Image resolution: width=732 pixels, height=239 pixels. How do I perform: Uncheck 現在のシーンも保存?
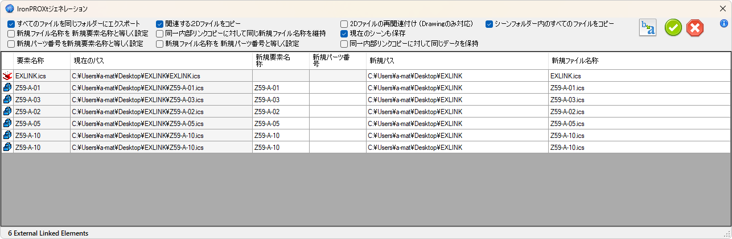pos(344,34)
